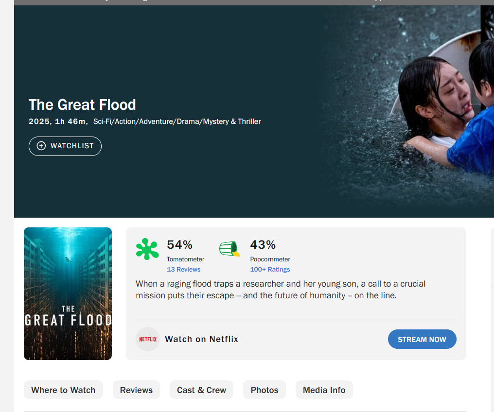Click the green Tomatometer splat icon
Image resolution: width=494 pixels, height=412 pixels.
[147, 249]
